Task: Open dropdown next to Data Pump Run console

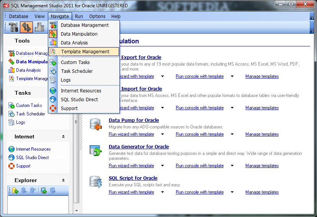Action: (232, 134)
